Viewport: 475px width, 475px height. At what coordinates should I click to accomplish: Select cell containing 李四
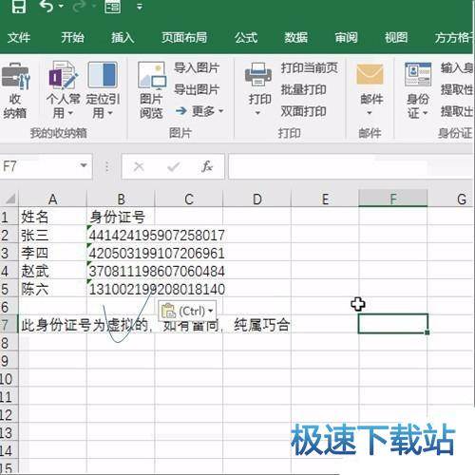pos(52,253)
